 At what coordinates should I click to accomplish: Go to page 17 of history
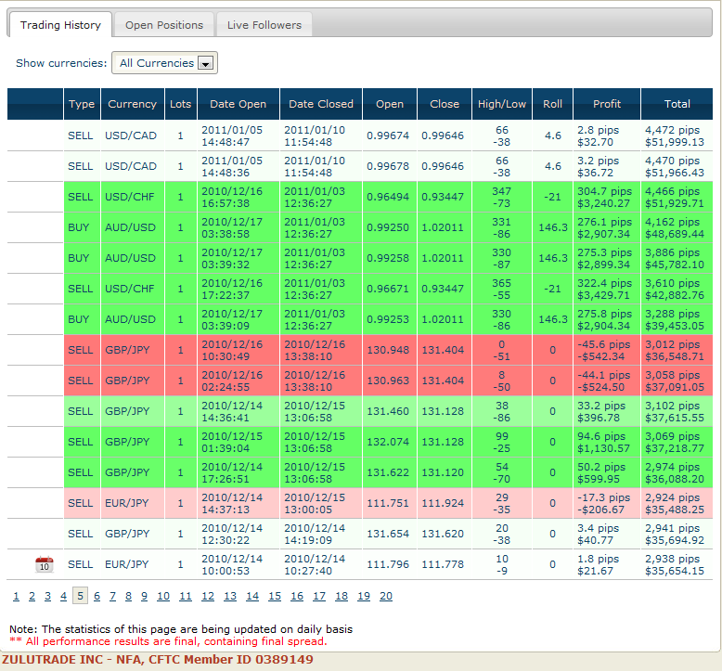(x=319, y=596)
